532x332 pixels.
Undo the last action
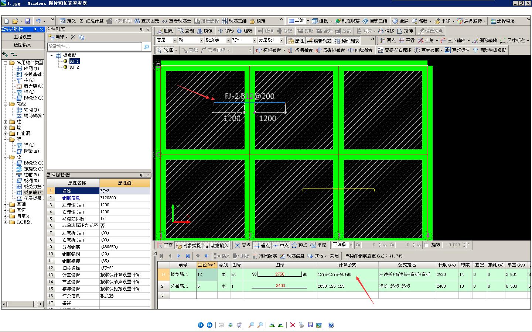(38, 21)
